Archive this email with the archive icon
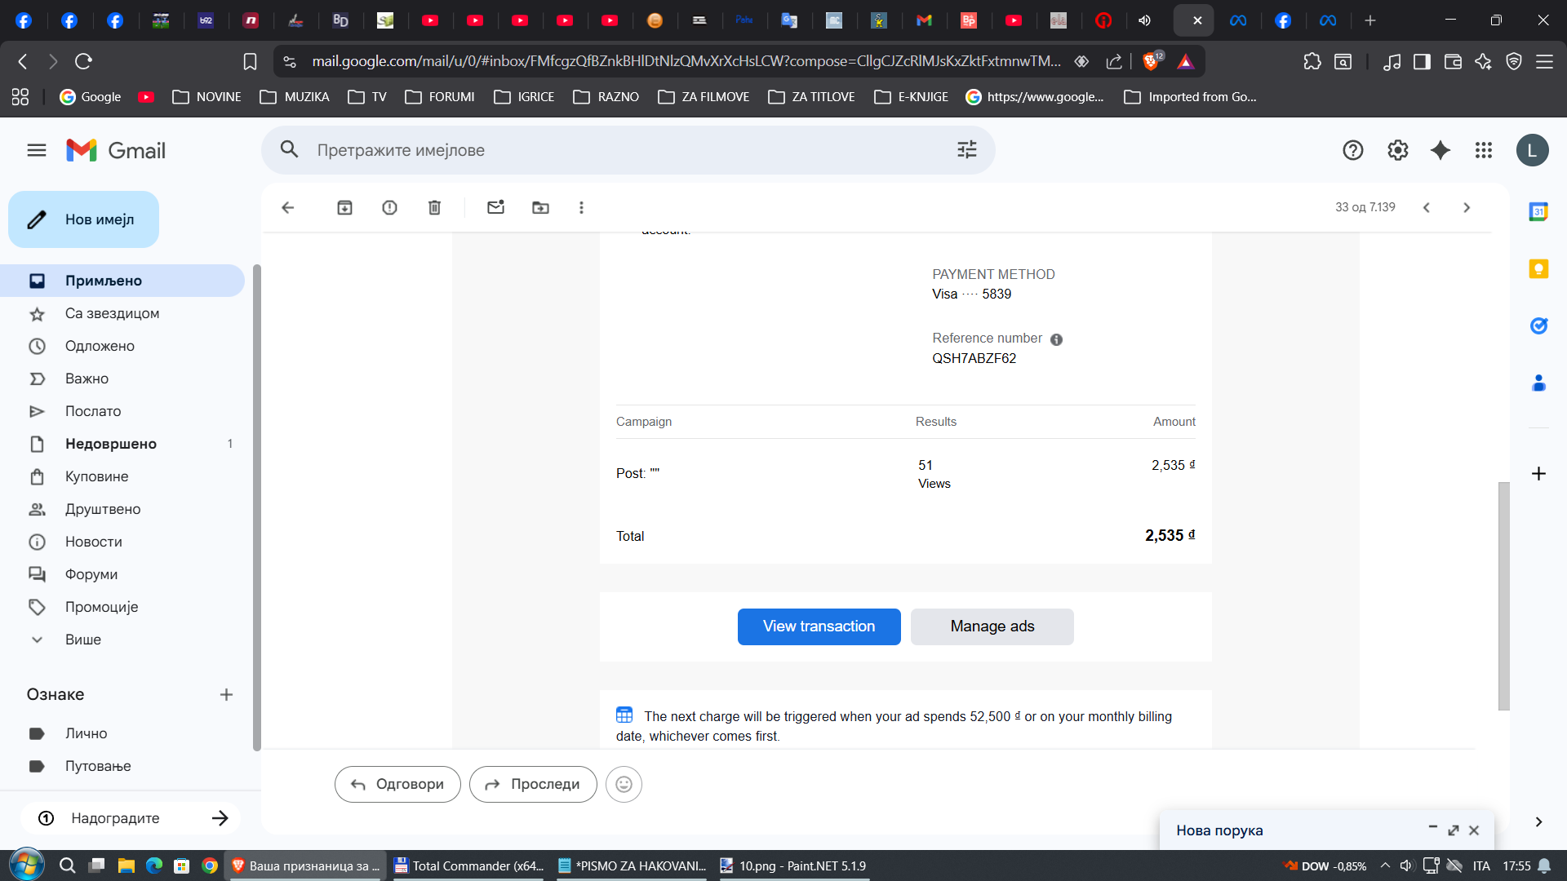The height and width of the screenshot is (881, 1567). [x=344, y=207]
